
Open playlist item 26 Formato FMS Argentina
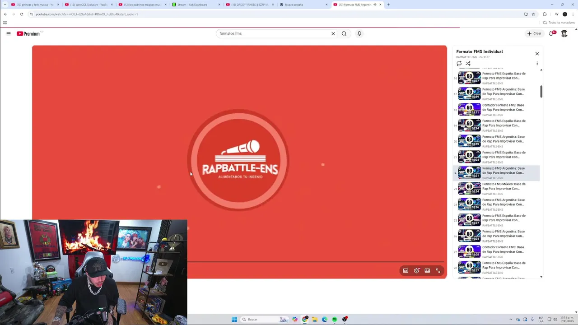tap(497, 236)
